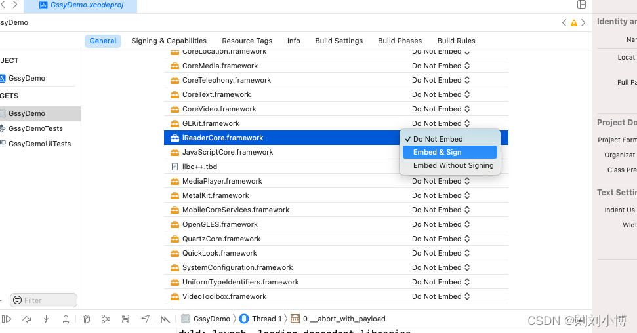
Task: Click the GssyDemo project icon in the sidebar
Action: [x=3, y=78]
